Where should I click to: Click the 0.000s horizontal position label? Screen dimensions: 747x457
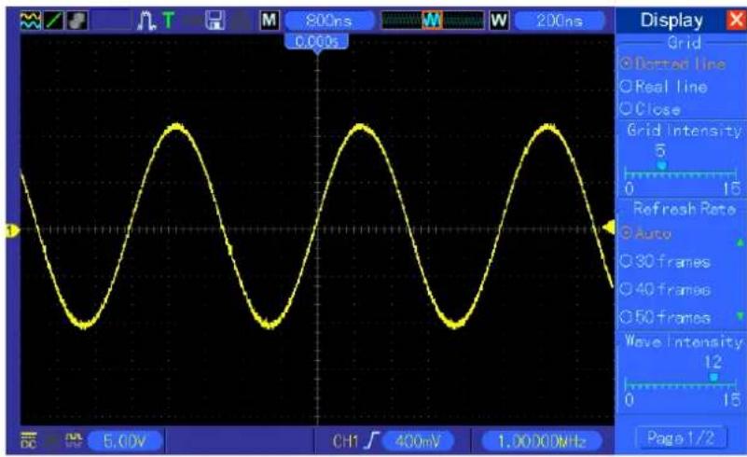(317, 41)
